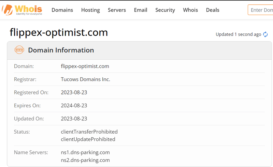Click the flippex-optimist.com page heading
The image size is (273, 167).
[59, 32]
